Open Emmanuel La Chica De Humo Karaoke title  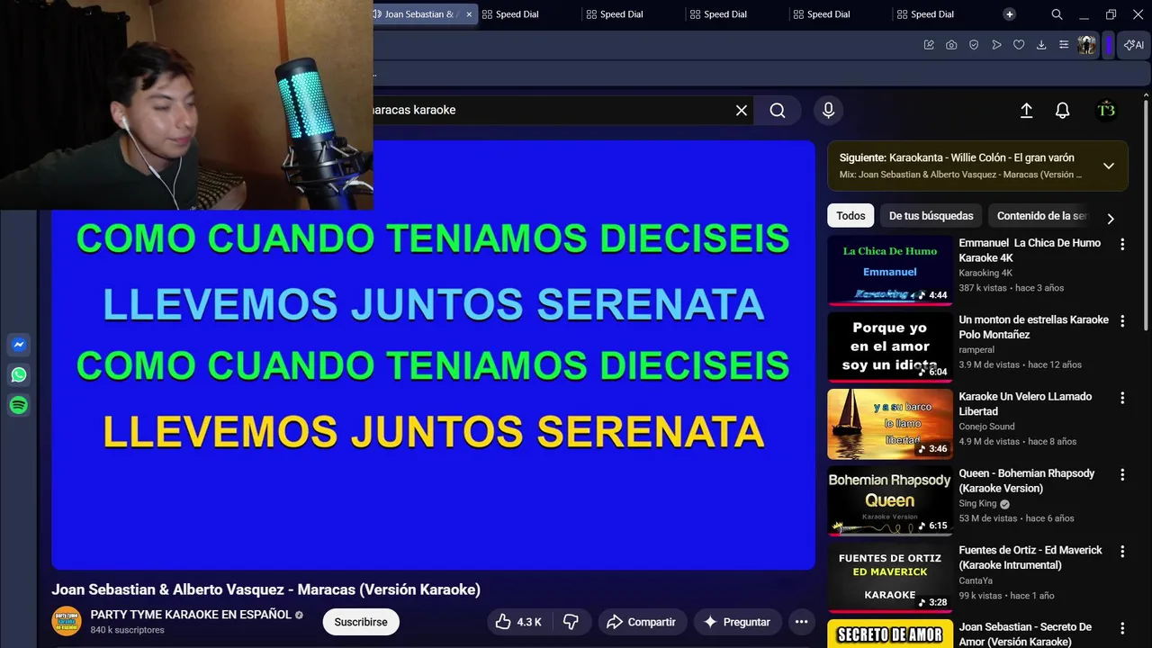(x=1030, y=250)
